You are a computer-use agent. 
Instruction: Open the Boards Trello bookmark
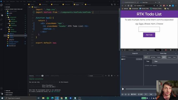click(144, 9)
